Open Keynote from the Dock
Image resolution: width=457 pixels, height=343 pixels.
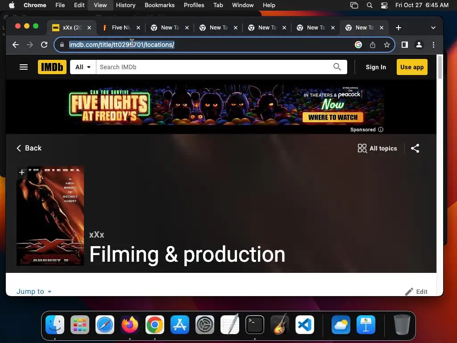coord(366,324)
